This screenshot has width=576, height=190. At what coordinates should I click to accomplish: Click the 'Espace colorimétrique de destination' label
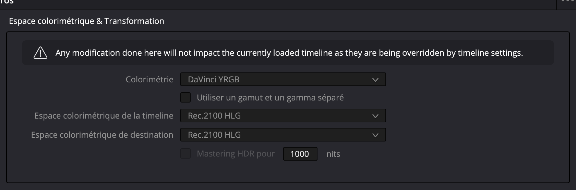[102, 135]
